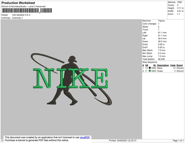
Task: Click the stitches value '7690'
Action: click(x=179, y=2)
